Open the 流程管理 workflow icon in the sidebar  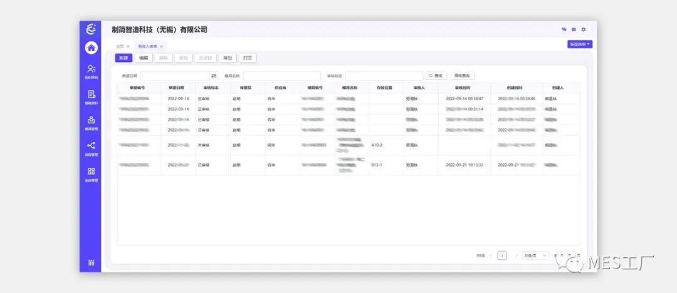(x=91, y=145)
